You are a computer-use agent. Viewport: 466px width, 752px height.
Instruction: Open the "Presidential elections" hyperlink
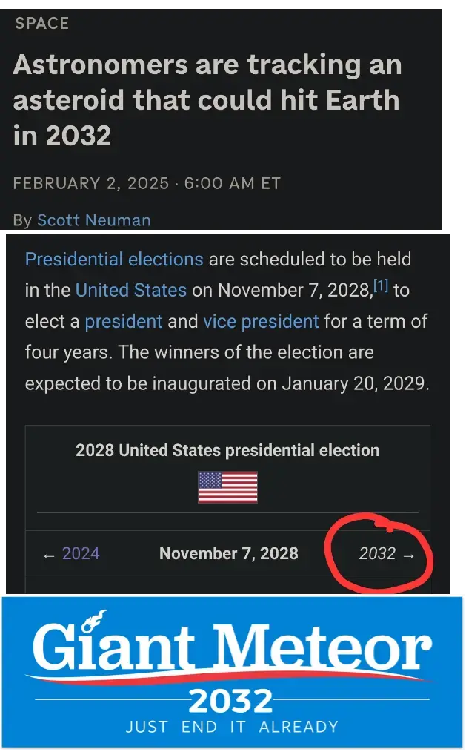[x=114, y=260]
